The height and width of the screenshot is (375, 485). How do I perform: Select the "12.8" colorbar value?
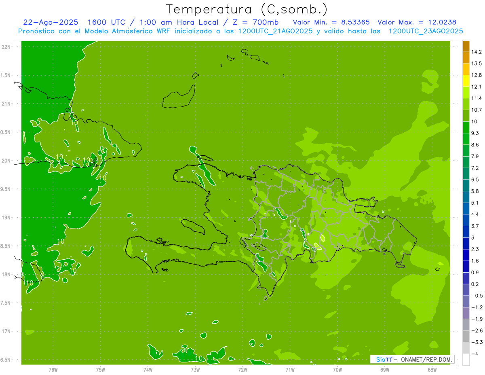476,75
